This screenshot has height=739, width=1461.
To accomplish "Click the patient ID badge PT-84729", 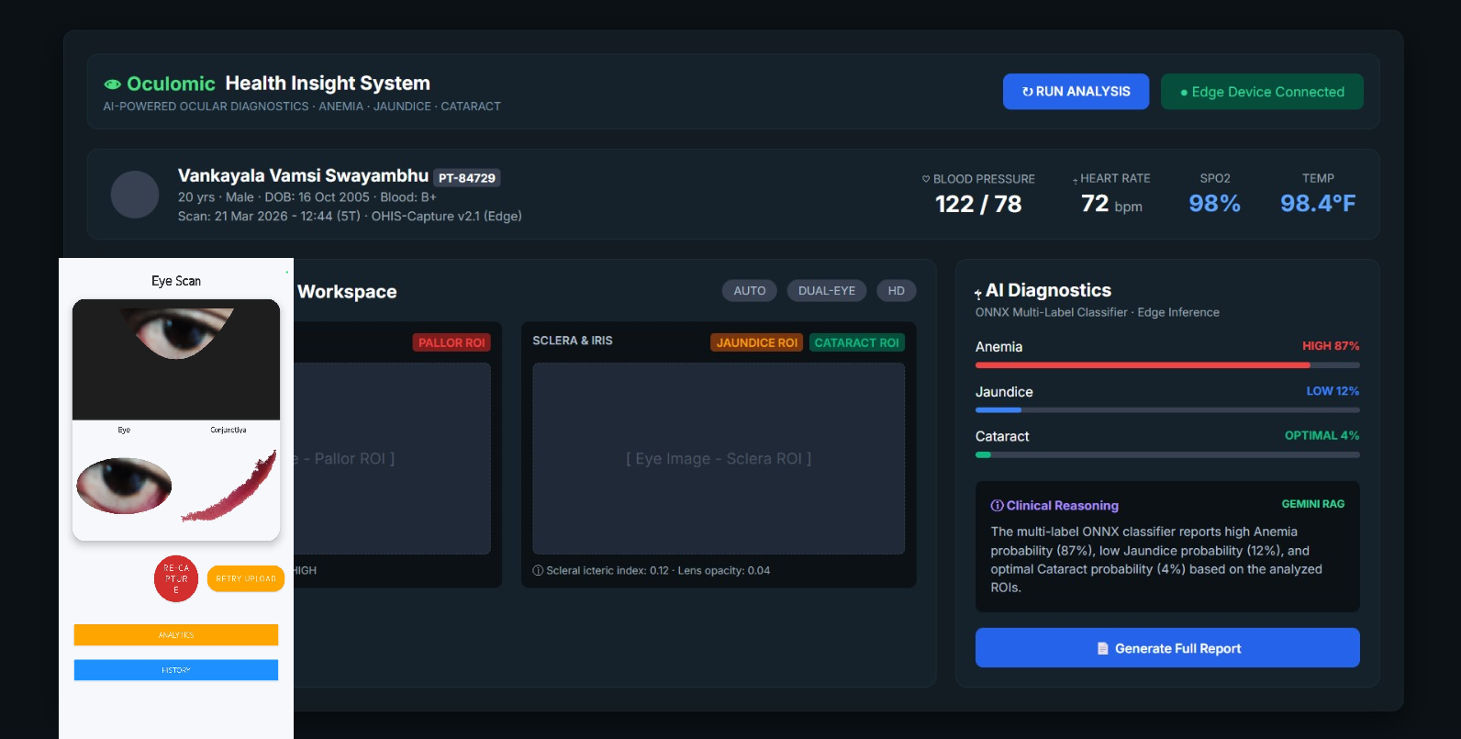I will point(467,178).
